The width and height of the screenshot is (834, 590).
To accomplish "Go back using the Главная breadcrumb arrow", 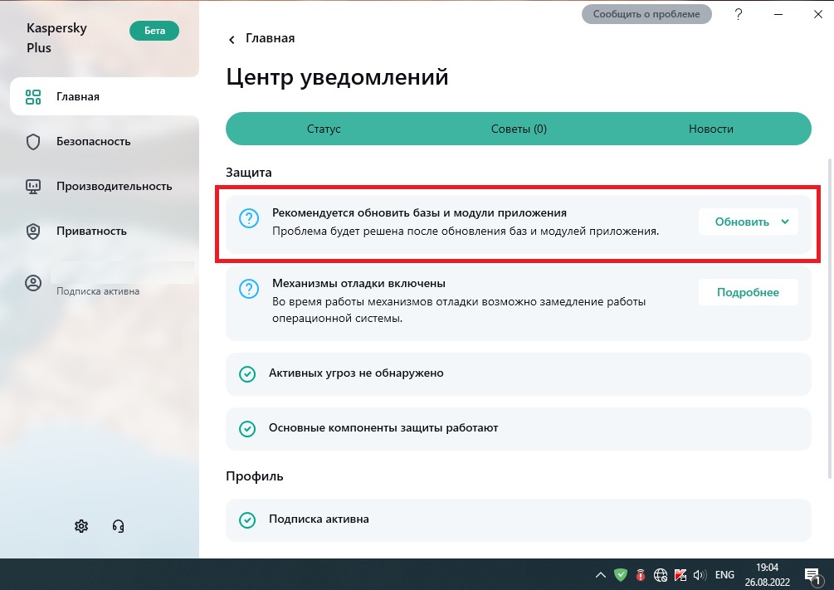I will 232,39.
